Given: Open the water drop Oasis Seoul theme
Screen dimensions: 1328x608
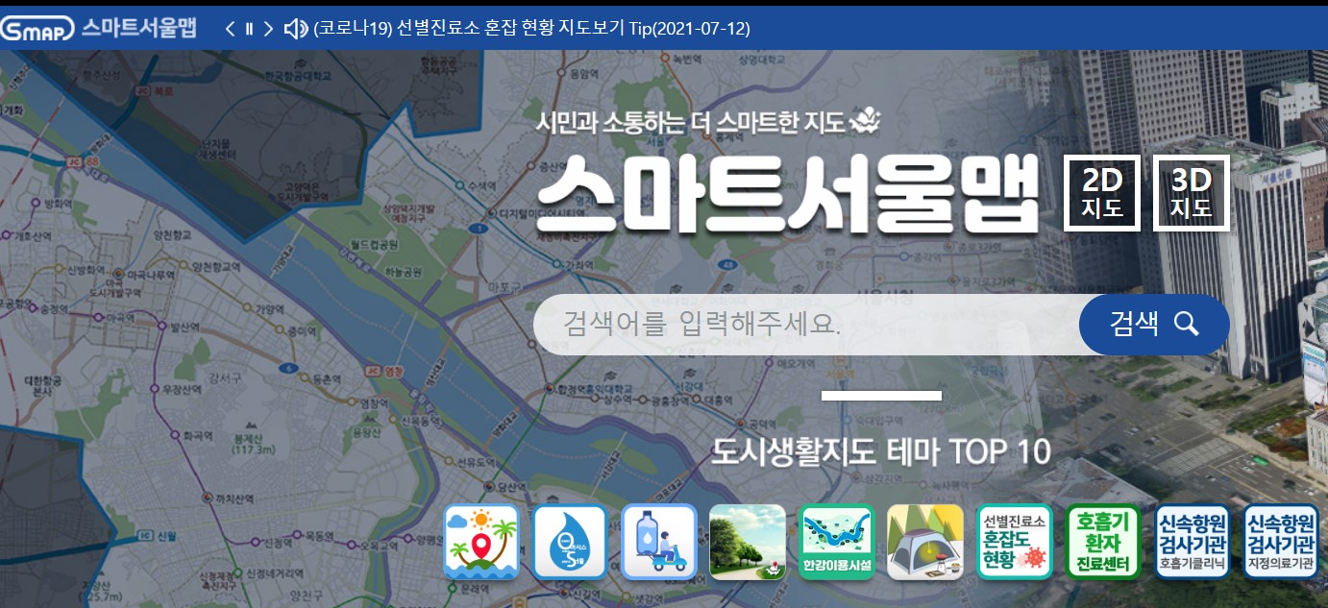Looking at the screenshot, I should [x=570, y=542].
